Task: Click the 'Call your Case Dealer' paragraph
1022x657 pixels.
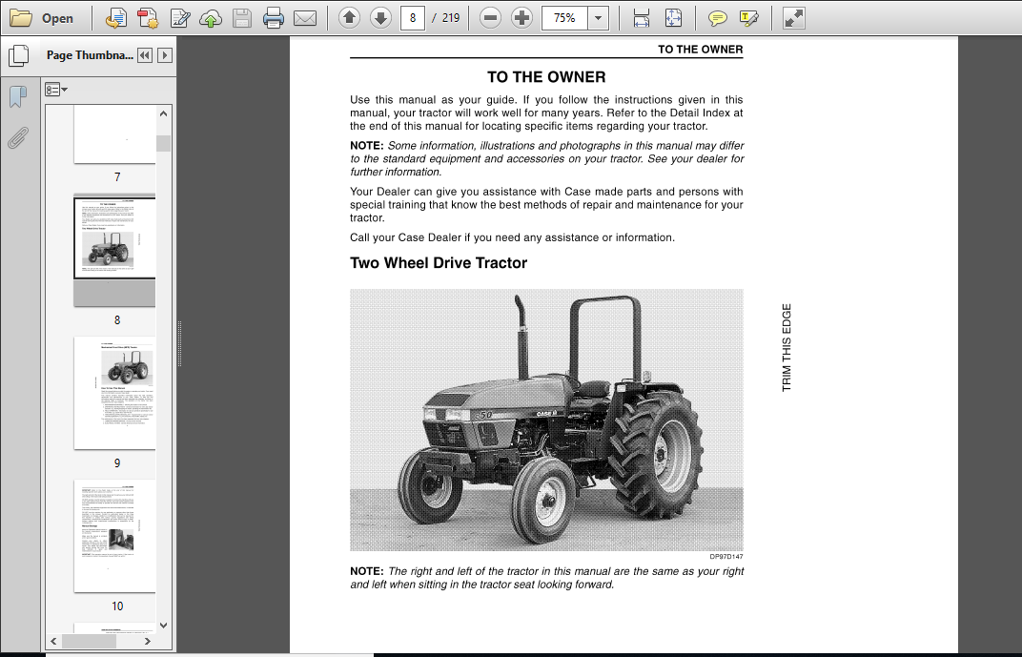Action: [512, 237]
